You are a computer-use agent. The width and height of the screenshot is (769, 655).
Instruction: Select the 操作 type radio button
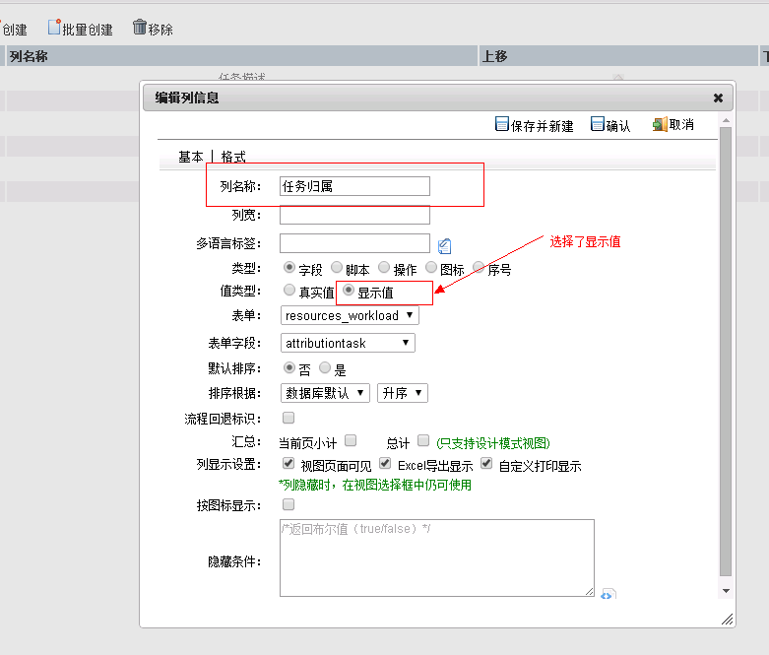point(384,267)
